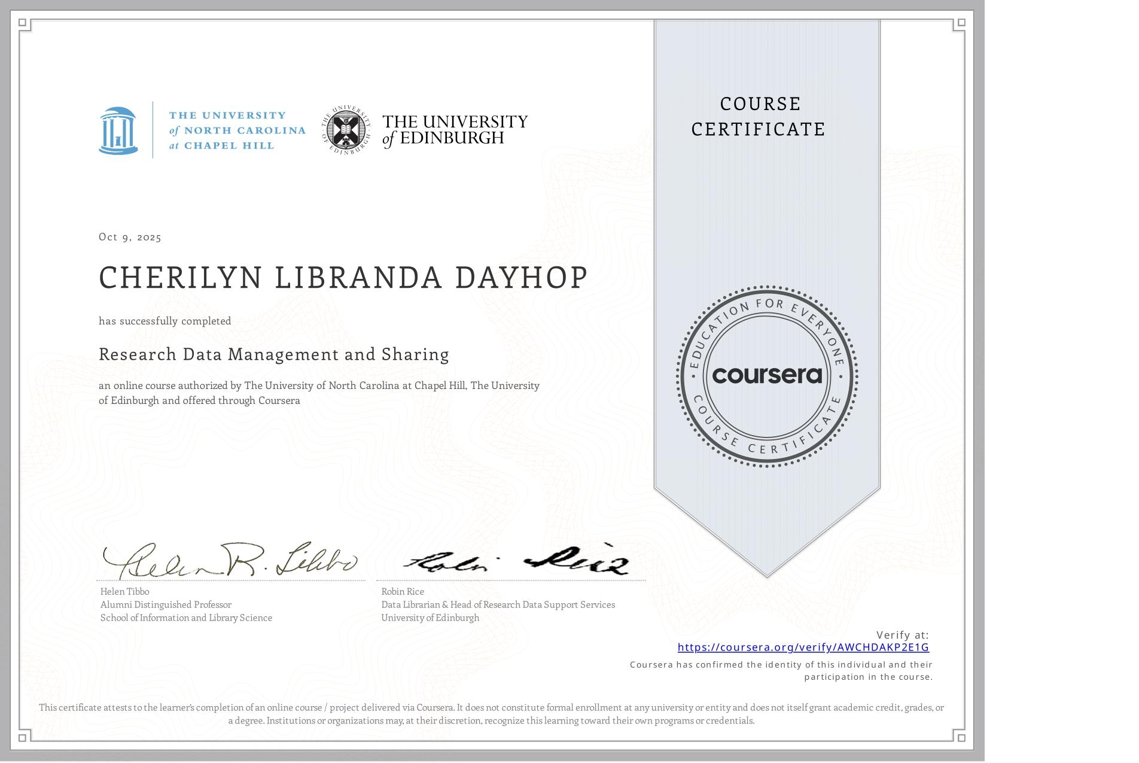This screenshot has width=1139, height=763.
Task: Click the date Oct 9, 2025
Action: [x=130, y=237]
